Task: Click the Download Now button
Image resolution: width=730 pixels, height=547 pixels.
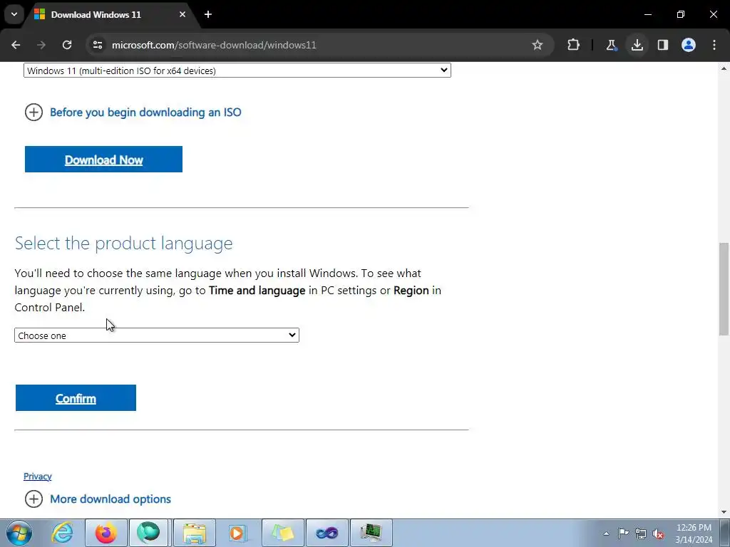Action: coord(103,160)
